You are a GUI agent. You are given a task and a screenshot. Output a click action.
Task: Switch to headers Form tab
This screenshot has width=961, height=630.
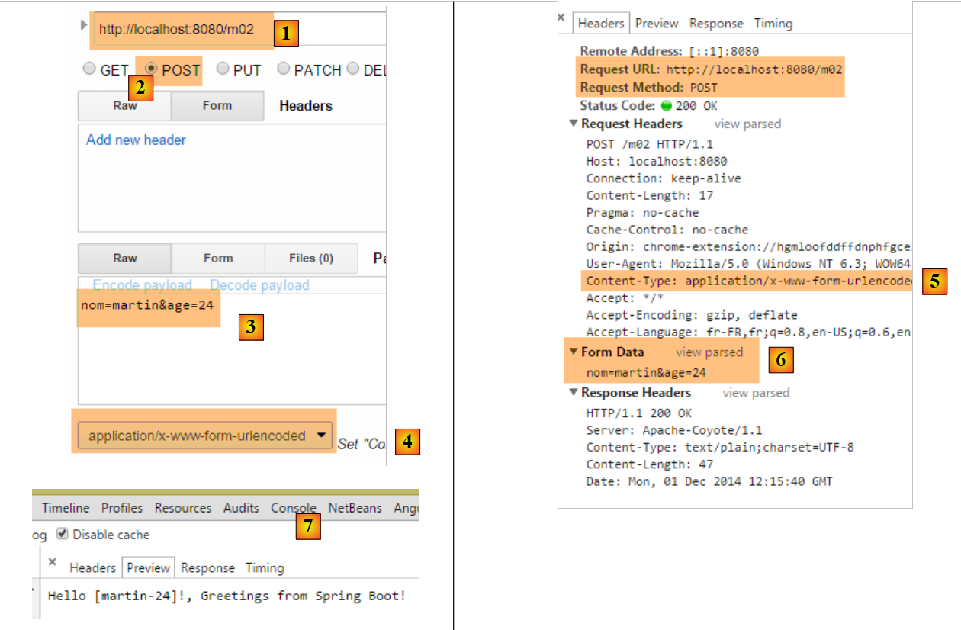click(217, 106)
